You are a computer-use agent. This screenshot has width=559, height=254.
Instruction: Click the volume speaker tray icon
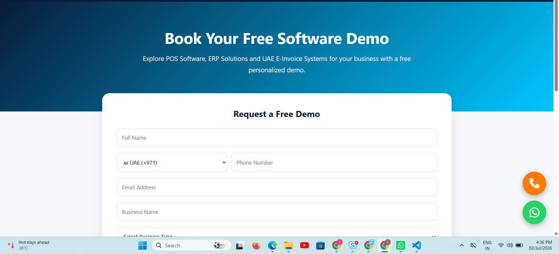(x=510, y=246)
